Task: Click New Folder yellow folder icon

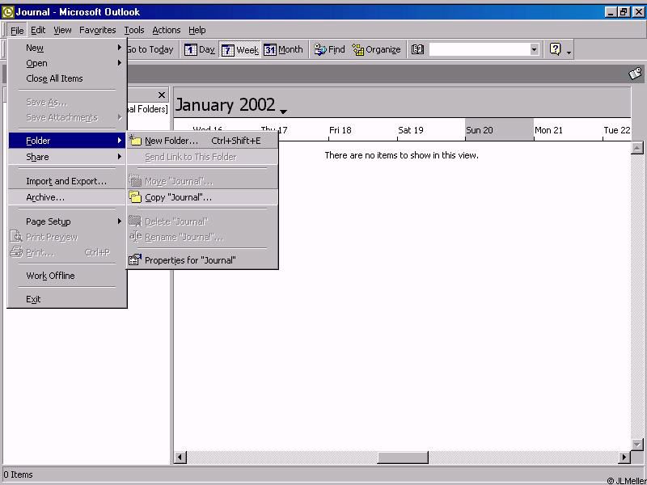Action: [x=135, y=141]
